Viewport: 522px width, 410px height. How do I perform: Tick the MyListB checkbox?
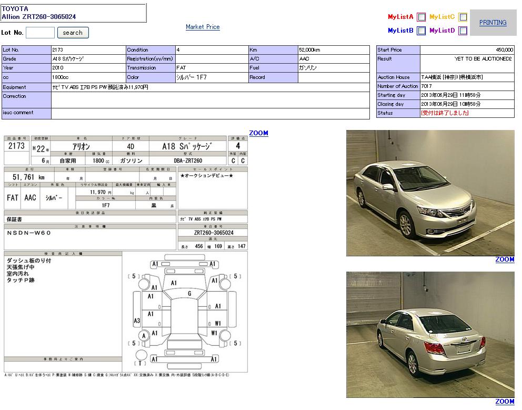pos(421,31)
